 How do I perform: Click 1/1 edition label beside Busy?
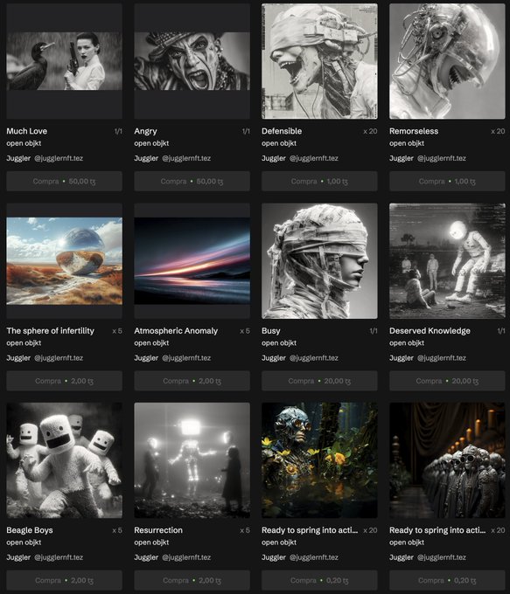374,331
